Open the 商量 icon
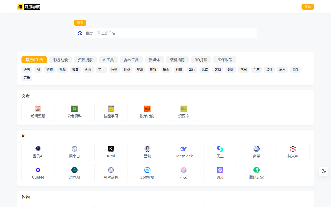The height and width of the screenshot is (207, 331). (x=257, y=149)
